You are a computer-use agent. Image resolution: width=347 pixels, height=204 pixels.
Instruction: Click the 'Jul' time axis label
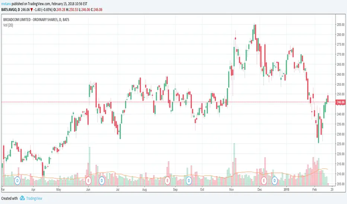click(118, 190)
